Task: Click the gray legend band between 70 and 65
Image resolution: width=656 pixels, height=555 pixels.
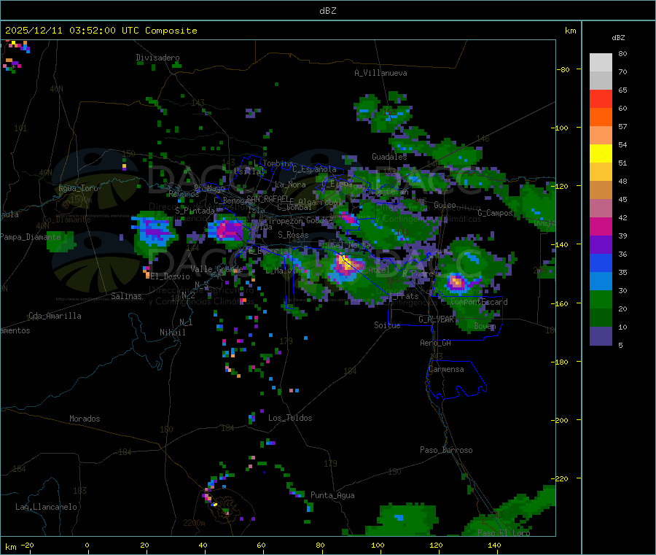Action: [601, 81]
